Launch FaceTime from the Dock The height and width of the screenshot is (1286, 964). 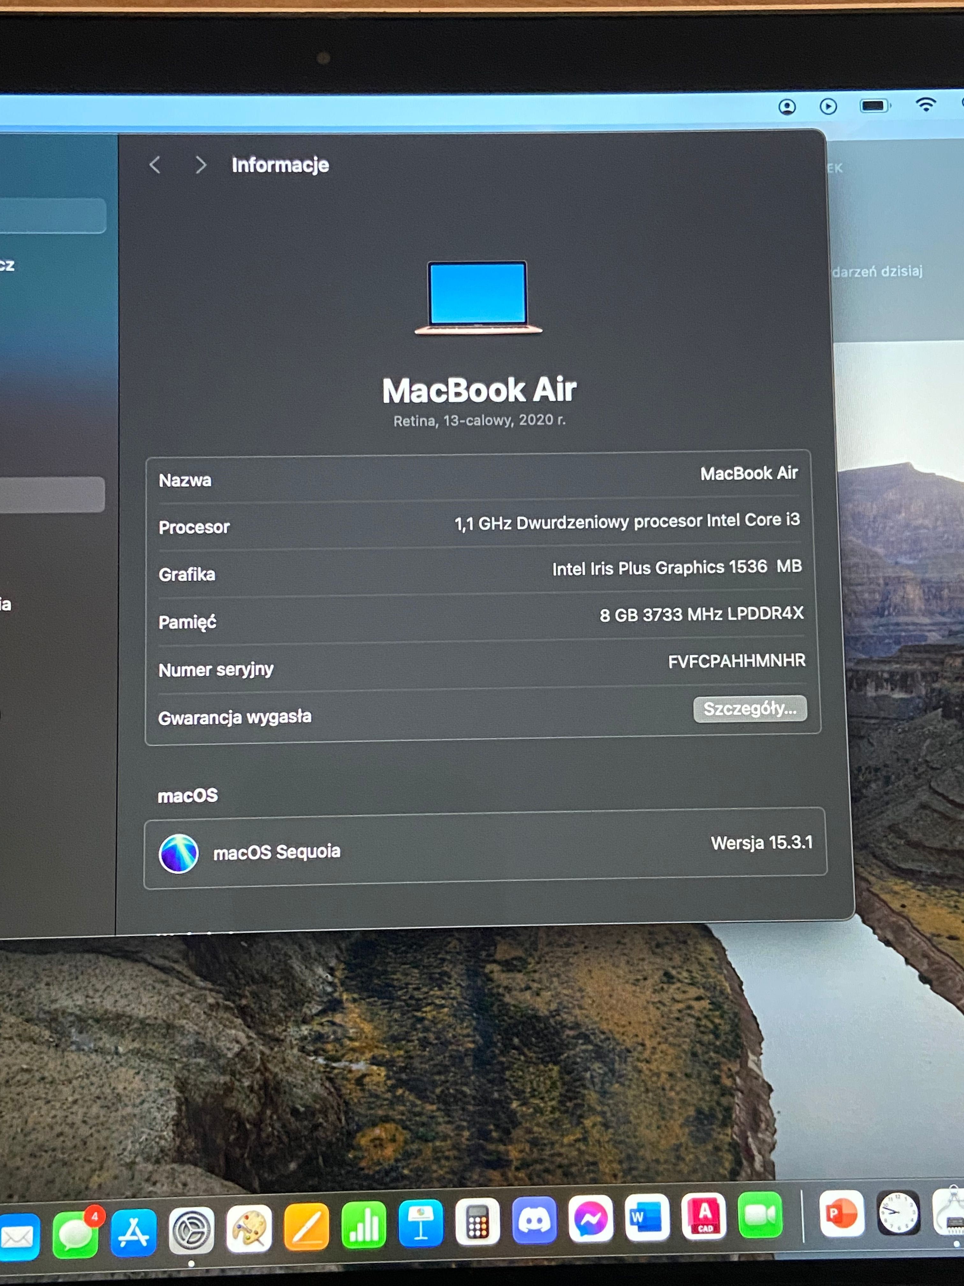(x=760, y=1215)
